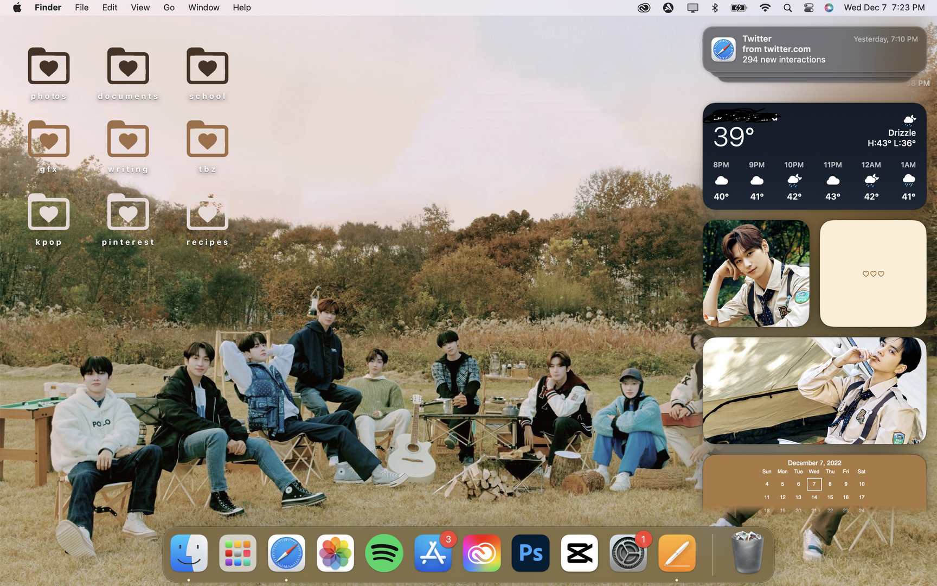Click the 1AM hourly forecast
Viewport: 937px width, 586px height.
[908, 181]
